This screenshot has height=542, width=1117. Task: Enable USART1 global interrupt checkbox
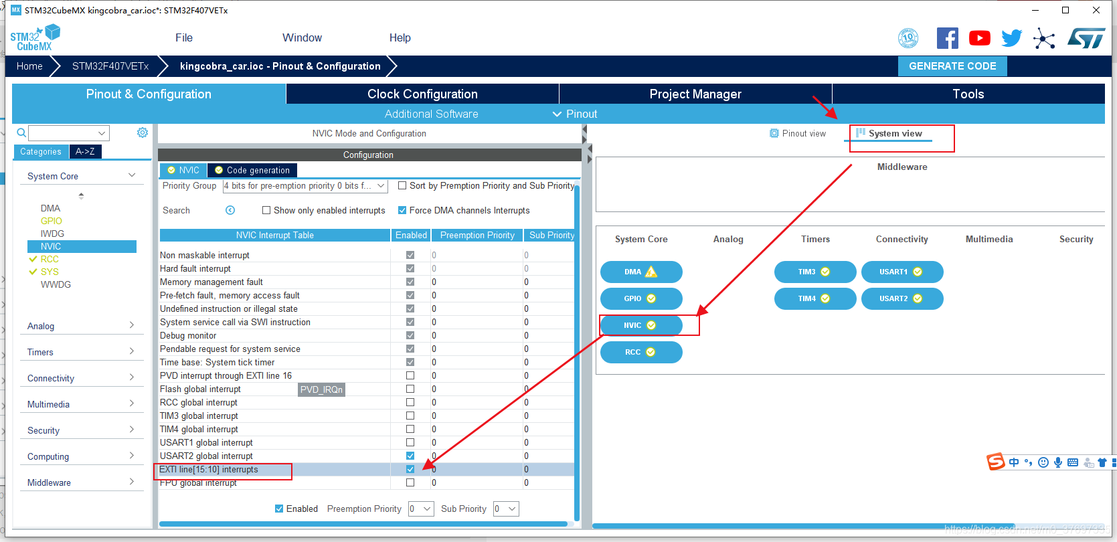(x=410, y=442)
